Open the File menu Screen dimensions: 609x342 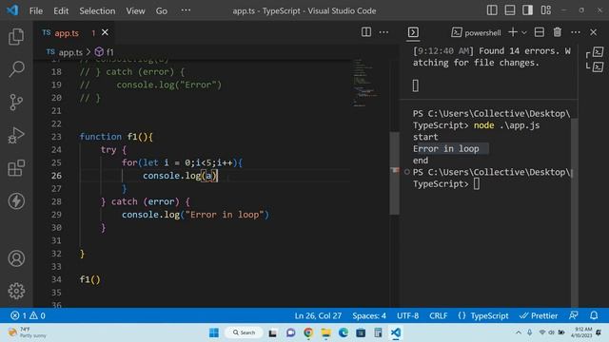(x=36, y=10)
